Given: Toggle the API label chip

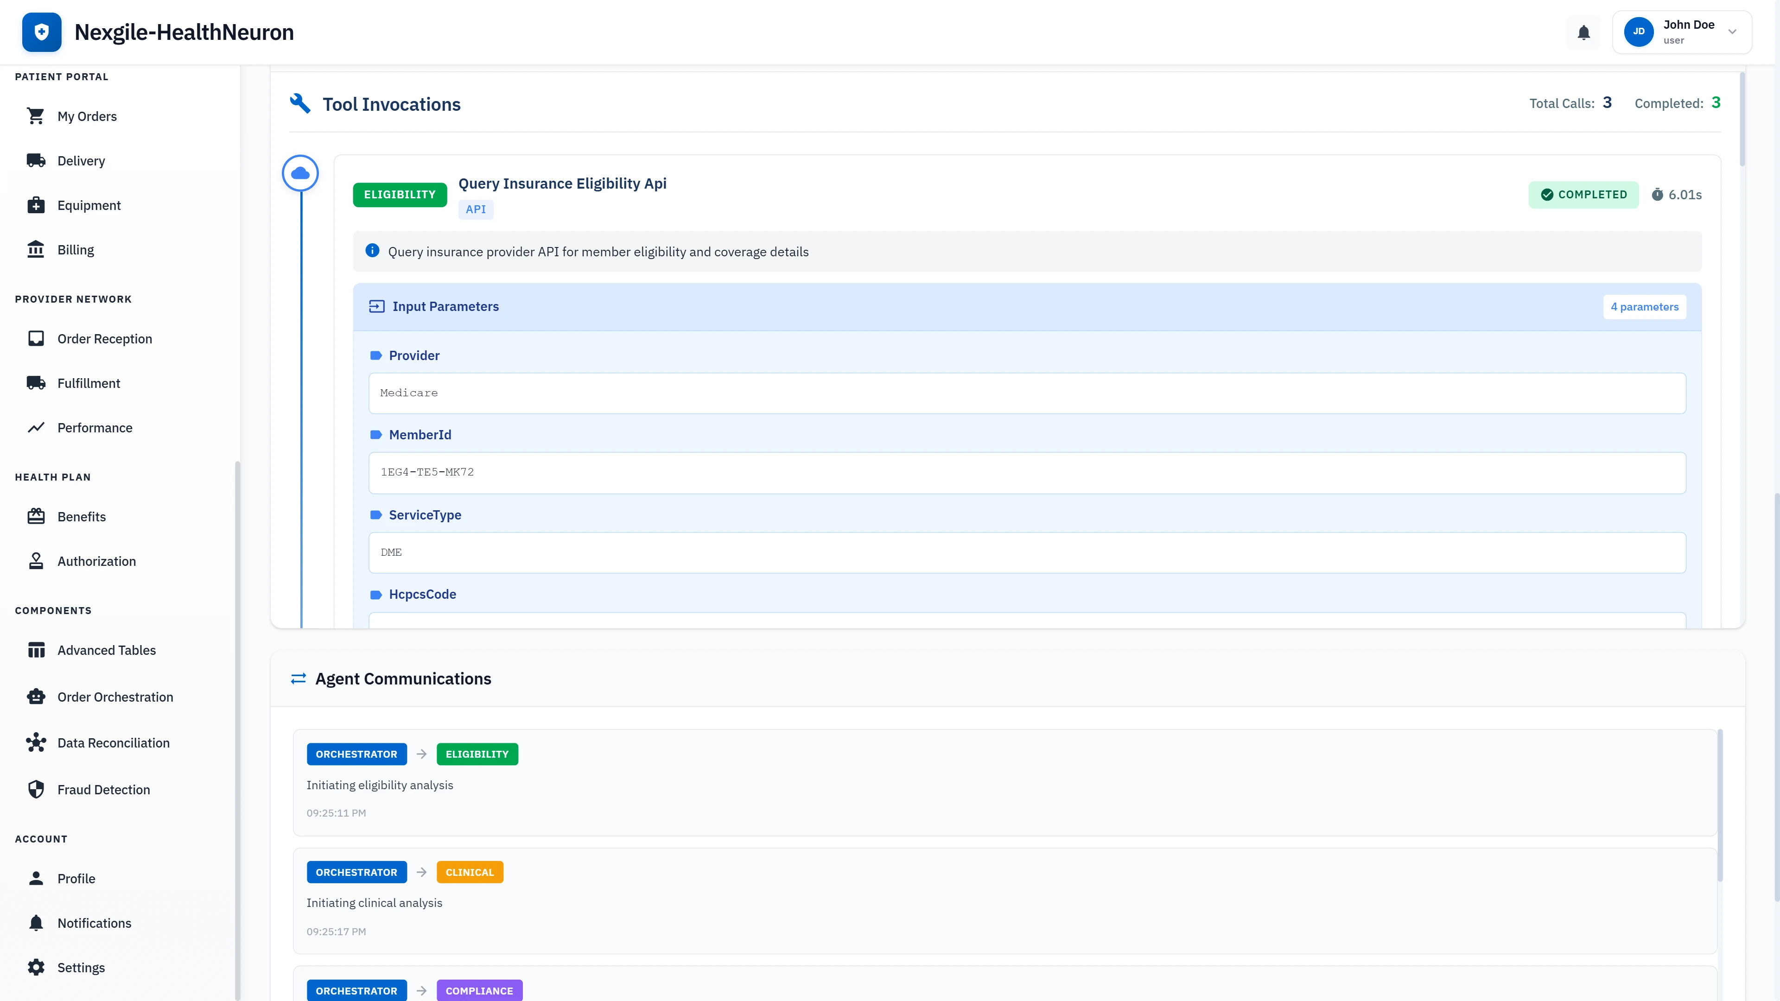Looking at the screenshot, I should pos(476,209).
